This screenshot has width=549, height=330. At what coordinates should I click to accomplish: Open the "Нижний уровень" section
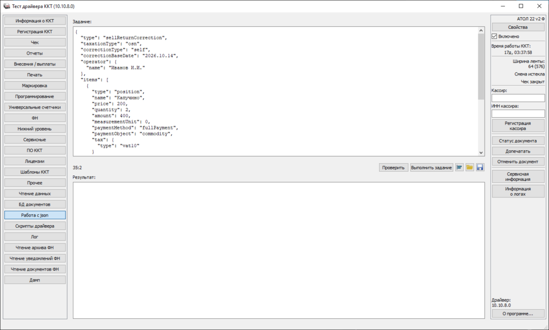(35, 129)
